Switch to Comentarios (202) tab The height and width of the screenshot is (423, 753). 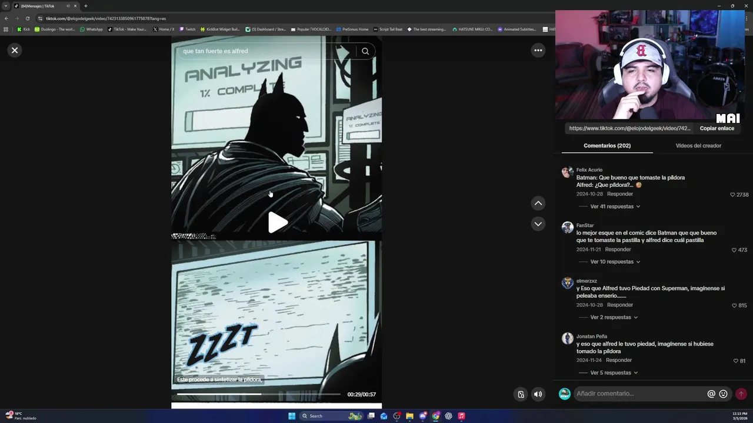tap(607, 146)
